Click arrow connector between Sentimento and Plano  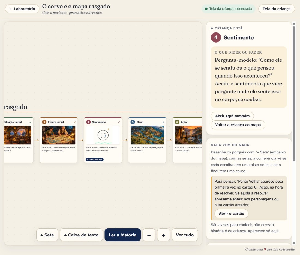coord(125,140)
